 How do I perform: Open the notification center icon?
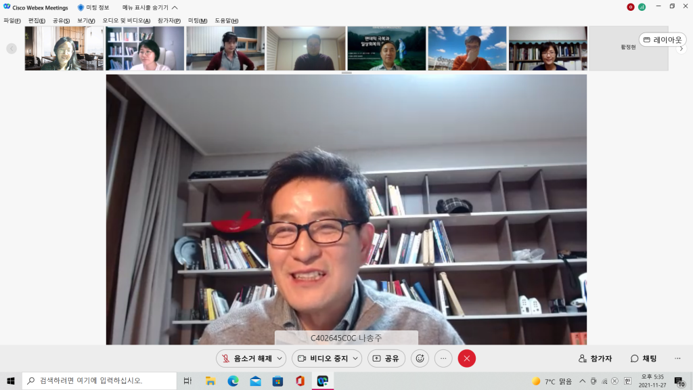click(x=679, y=381)
